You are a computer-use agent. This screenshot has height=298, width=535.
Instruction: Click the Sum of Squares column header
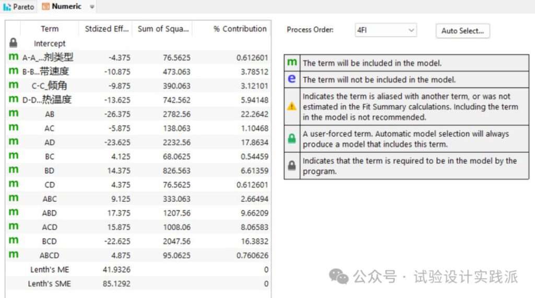pos(162,29)
